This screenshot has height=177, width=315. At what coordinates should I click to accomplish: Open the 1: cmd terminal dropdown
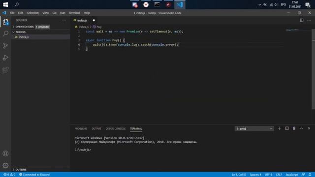(x=254, y=128)
